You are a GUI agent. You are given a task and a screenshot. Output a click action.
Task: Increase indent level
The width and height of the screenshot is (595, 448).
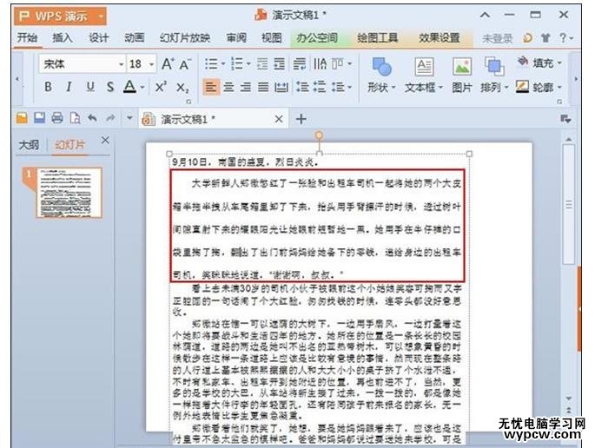click(x=280, y=63)
